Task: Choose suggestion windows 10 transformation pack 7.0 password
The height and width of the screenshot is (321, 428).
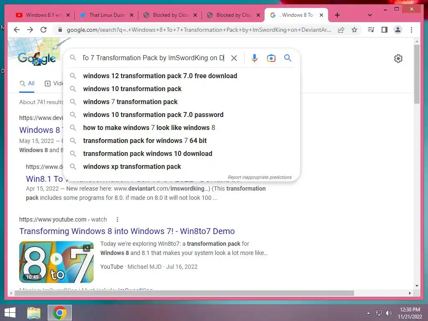Action: click(x=181, y=115)
